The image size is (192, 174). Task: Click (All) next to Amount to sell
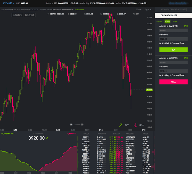(186, 58)
